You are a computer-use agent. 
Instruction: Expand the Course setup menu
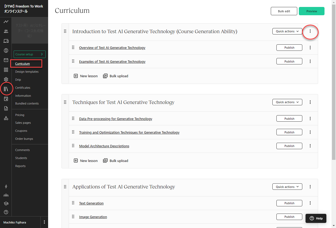pos(30,54)
